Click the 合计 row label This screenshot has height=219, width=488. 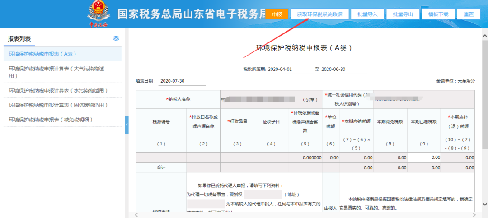(161, 168)
